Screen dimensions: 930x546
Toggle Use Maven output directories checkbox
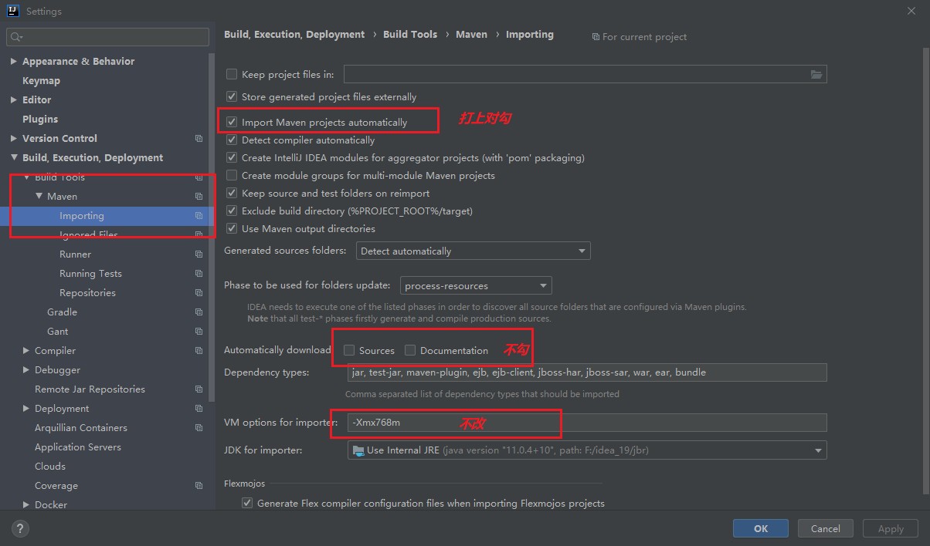tap(232, 229)
